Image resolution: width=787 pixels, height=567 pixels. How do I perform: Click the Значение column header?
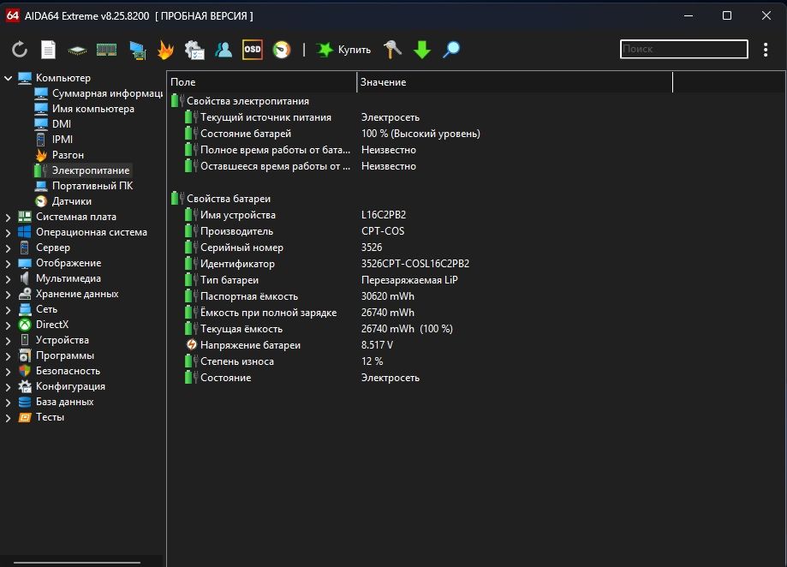coord(515,82)
